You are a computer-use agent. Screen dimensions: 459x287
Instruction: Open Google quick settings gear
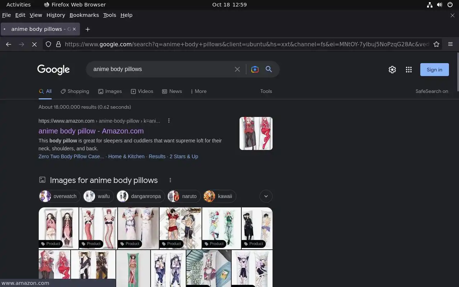coord(392,70)
